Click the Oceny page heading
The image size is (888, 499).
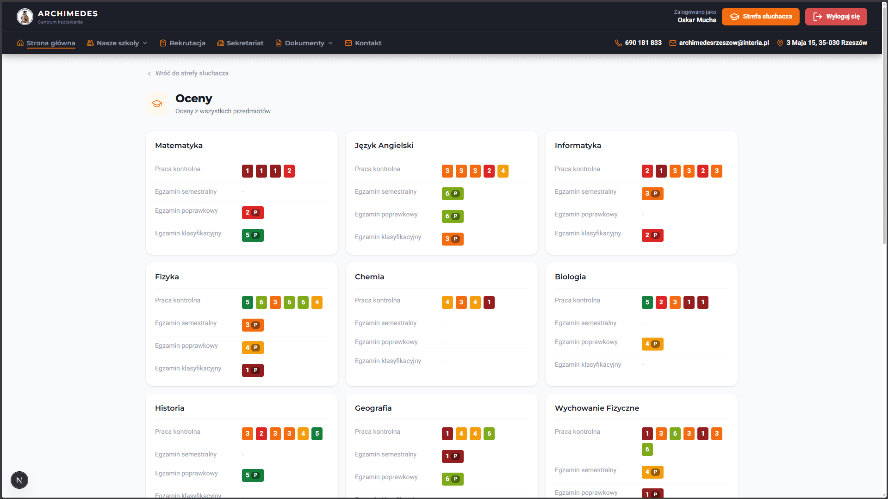(x=193, y=99)
